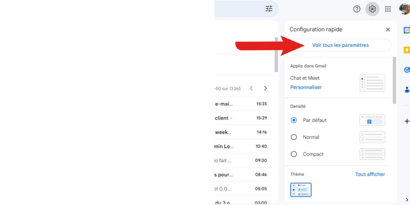Open the email received at 15:35
Image resolution: width=410 pixels, height=205 pixels.
coord(243,104)
